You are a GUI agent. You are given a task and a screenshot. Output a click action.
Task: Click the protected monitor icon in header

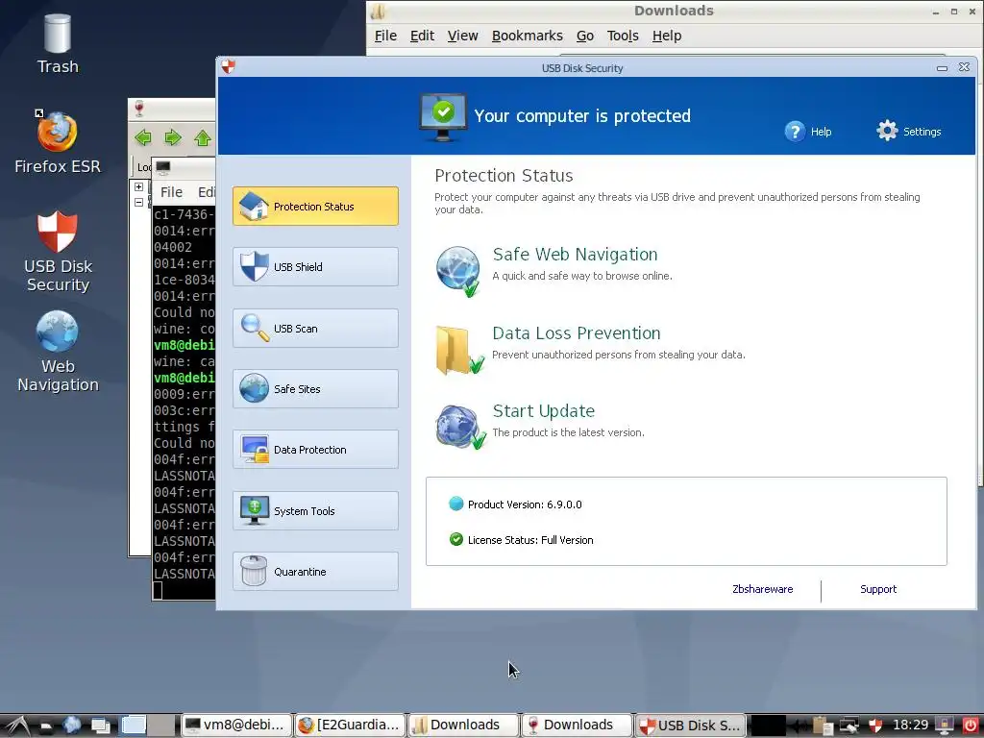point(443,117)
